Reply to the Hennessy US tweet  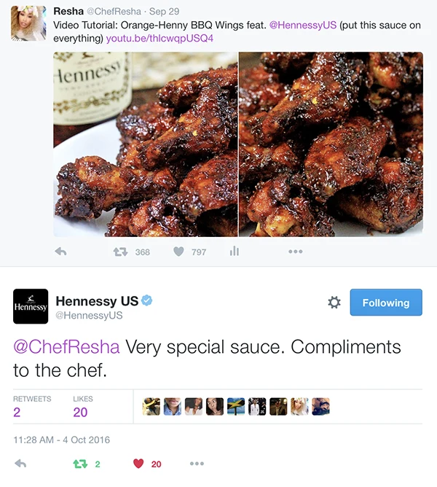tap(20, 464)
